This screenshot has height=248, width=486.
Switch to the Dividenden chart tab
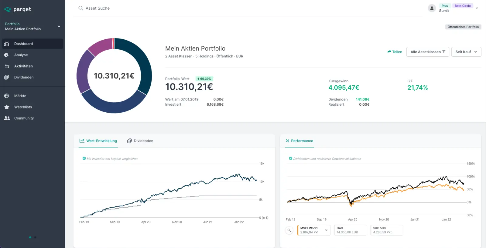click(x=140, y=141)
